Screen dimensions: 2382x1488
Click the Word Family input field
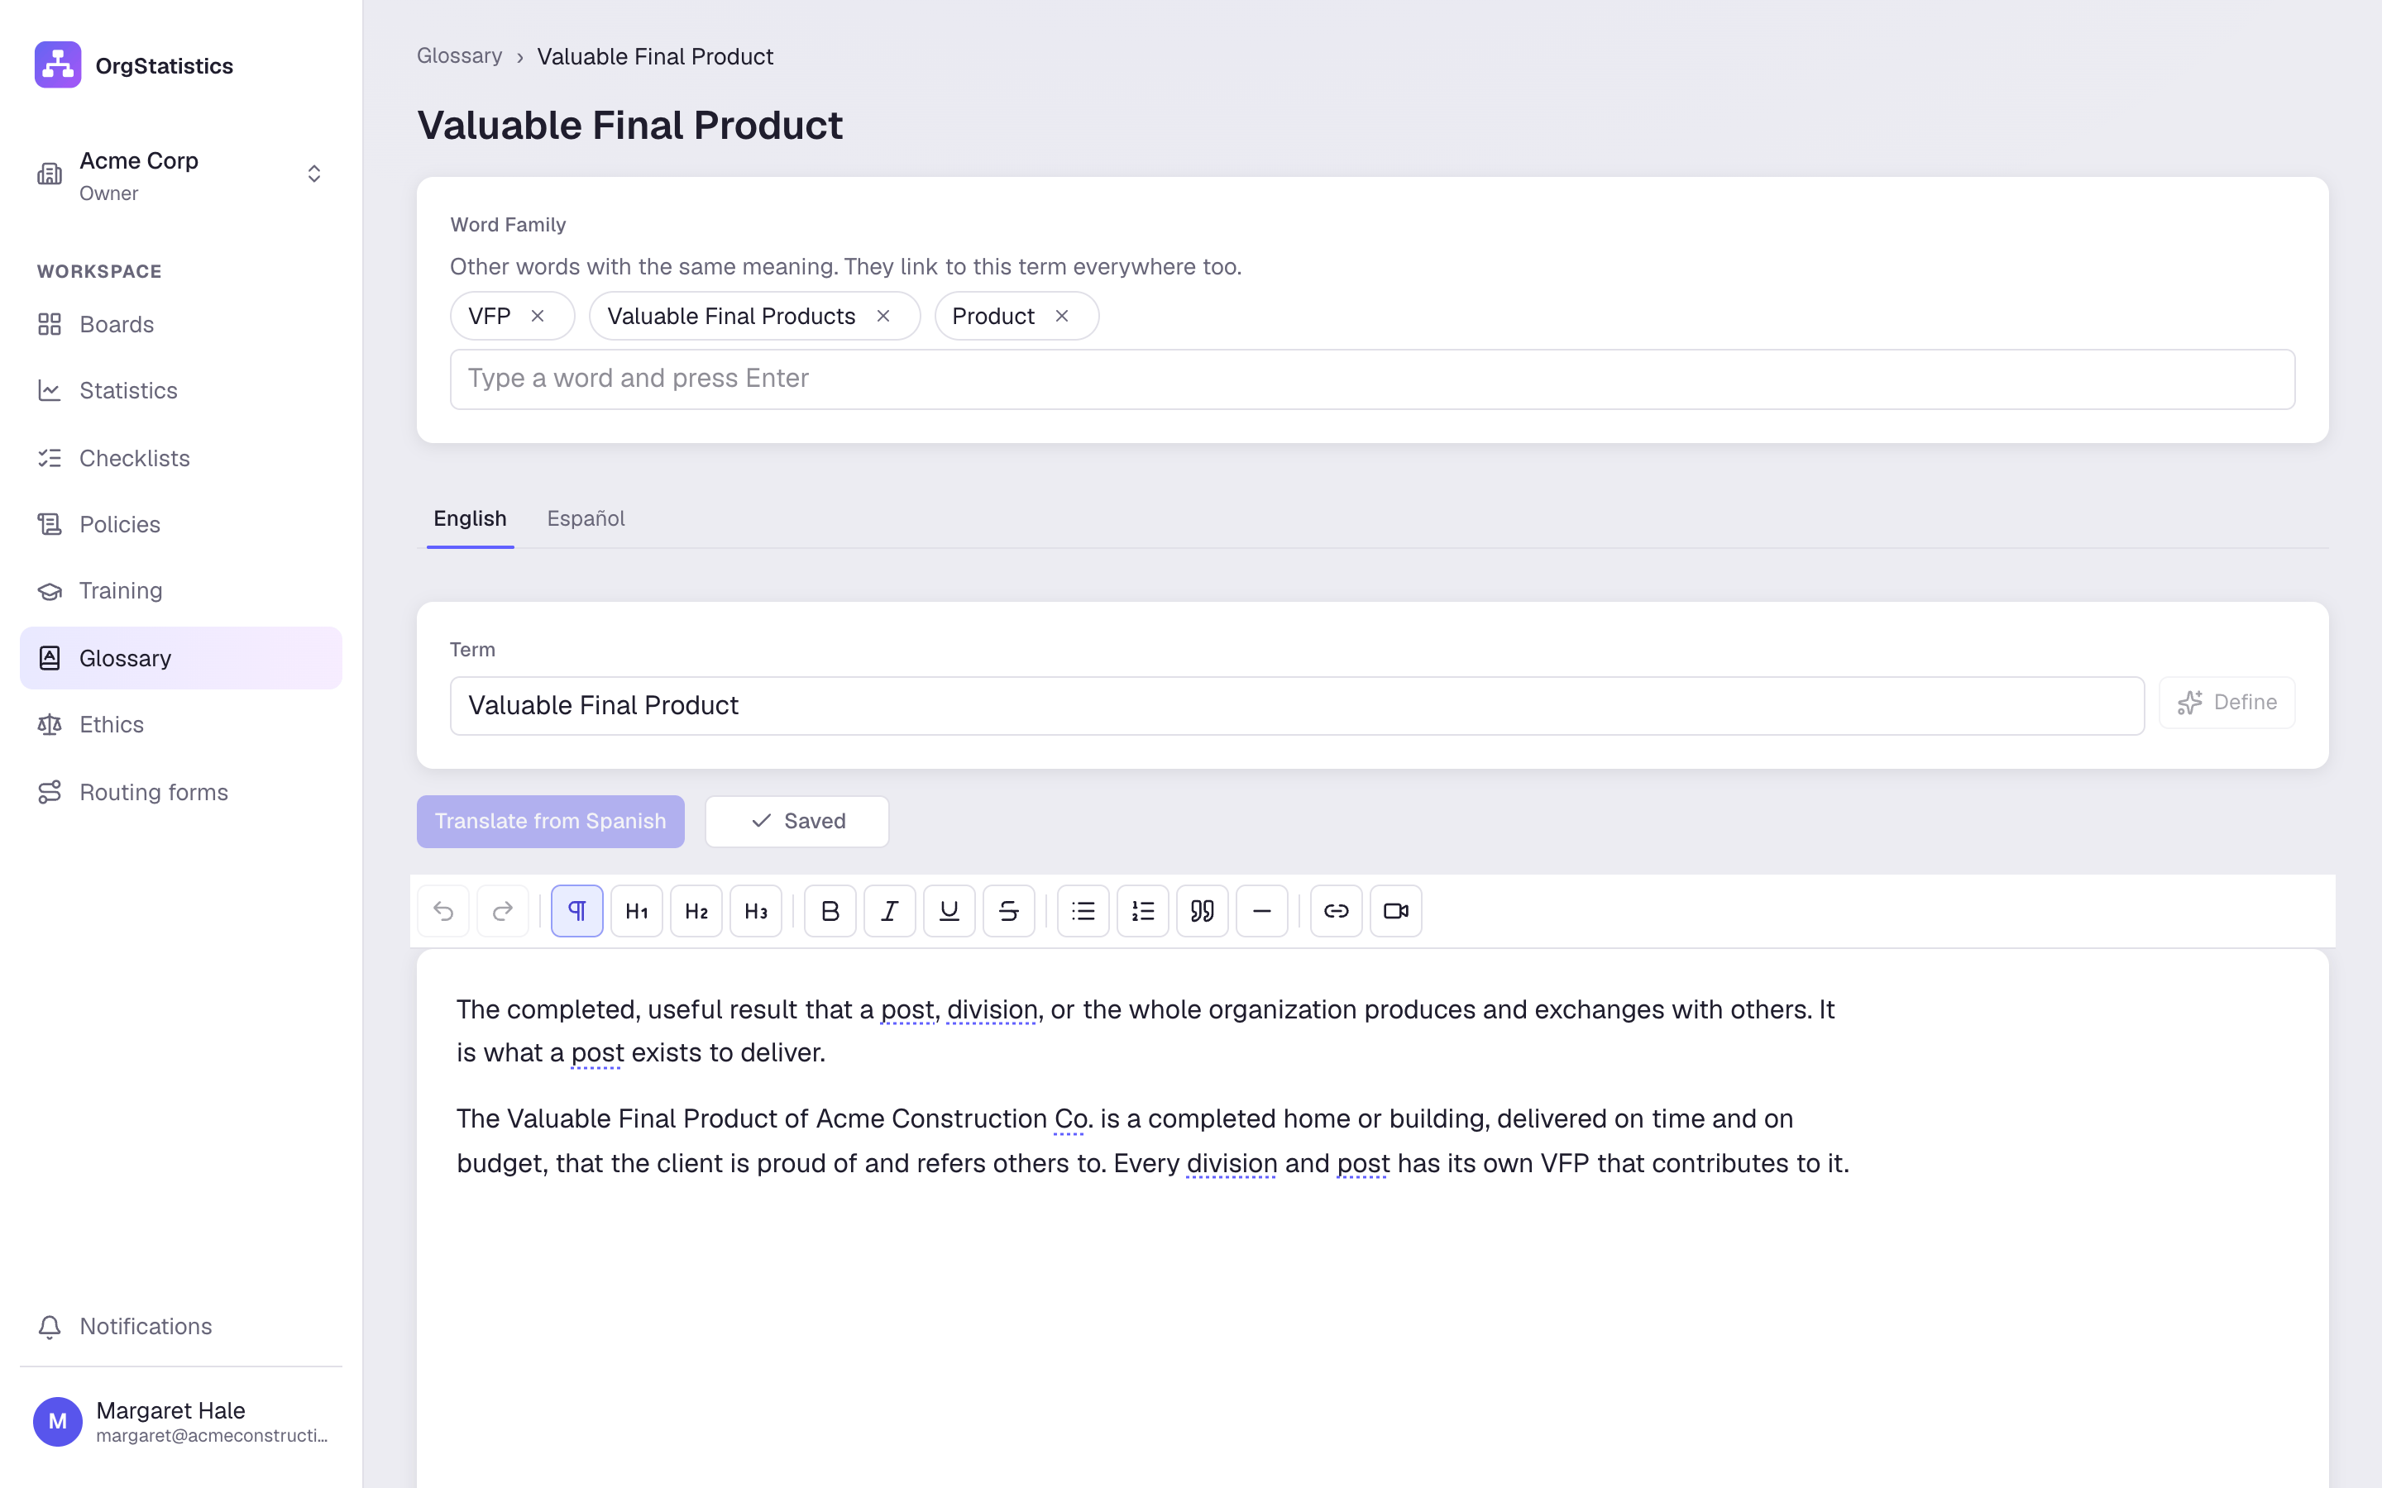click(1372, 379)
